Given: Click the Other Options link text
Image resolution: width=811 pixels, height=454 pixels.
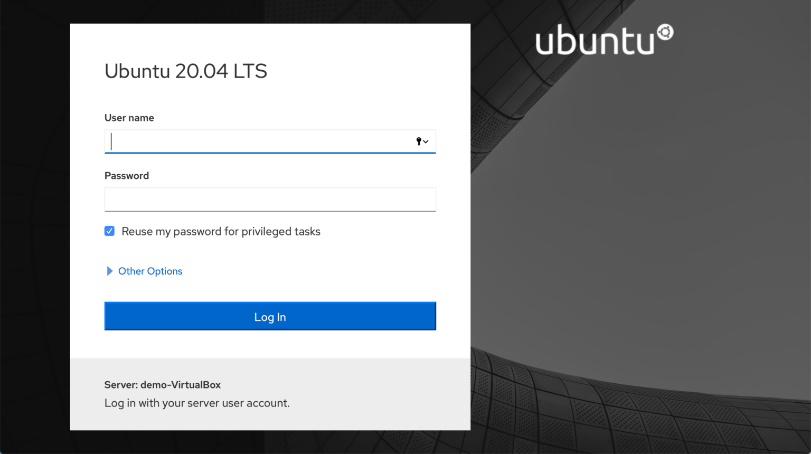Looking at the screenshot, I should pyautogui.click(x=150, y=271).
